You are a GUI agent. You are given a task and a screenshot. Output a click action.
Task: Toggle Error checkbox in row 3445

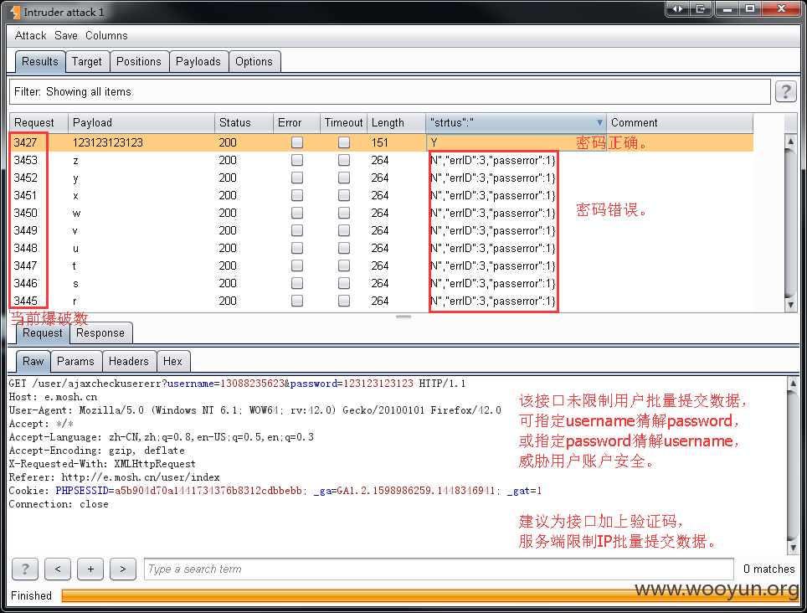point(297,301)
